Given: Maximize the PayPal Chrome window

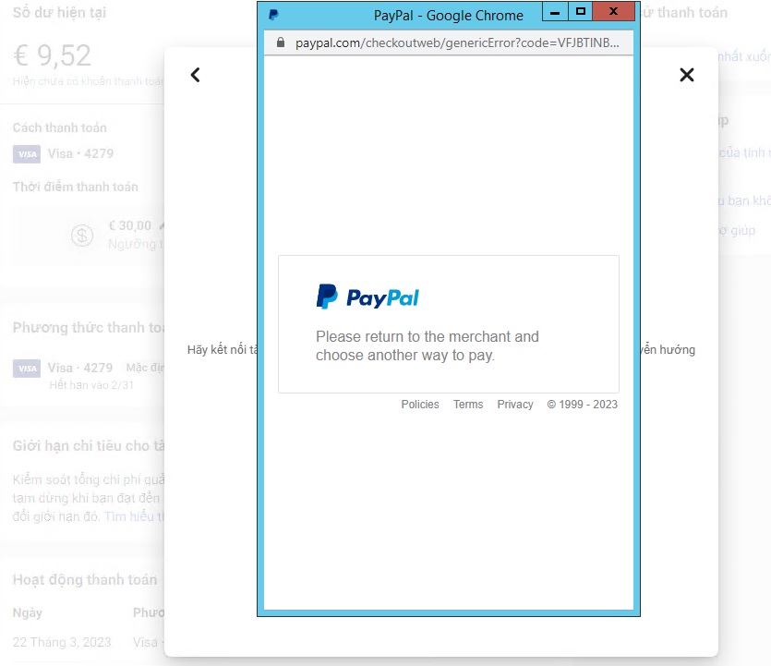Looking at the screenshot, I should [x=581, y=12].
